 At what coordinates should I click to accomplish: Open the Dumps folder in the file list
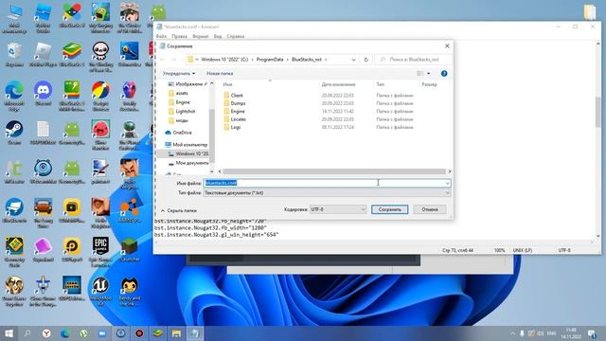tap(238, 103)
